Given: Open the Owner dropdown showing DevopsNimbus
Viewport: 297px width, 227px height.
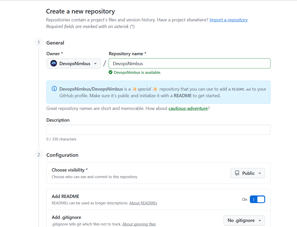Looking at the screenshot, I should tap(73, 63).
